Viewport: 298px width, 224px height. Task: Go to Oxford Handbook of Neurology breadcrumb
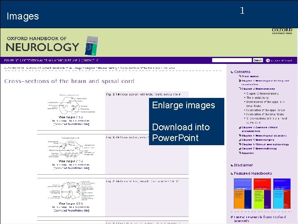pyautogui.click(x=62, y=68)
